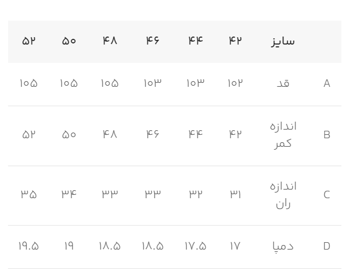Screen dimensions: 354x269
Task: Click hem value ۱۹ in row D
Action: click(69, 246)
